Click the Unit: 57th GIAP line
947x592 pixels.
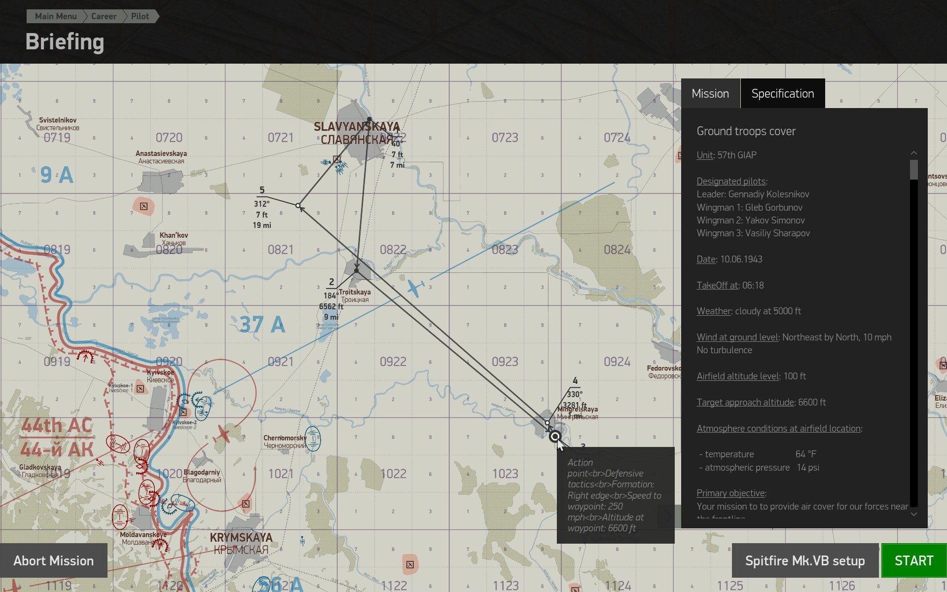click(727, 155)
